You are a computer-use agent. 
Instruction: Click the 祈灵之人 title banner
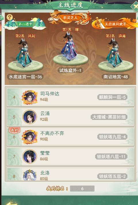coord(70,17)
